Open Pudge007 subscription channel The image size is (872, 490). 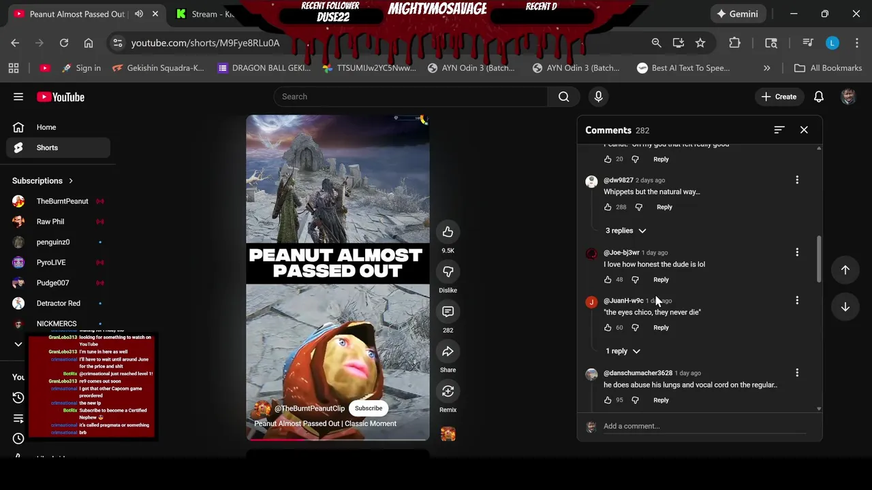pyautogui.click(x=58, y=283)
